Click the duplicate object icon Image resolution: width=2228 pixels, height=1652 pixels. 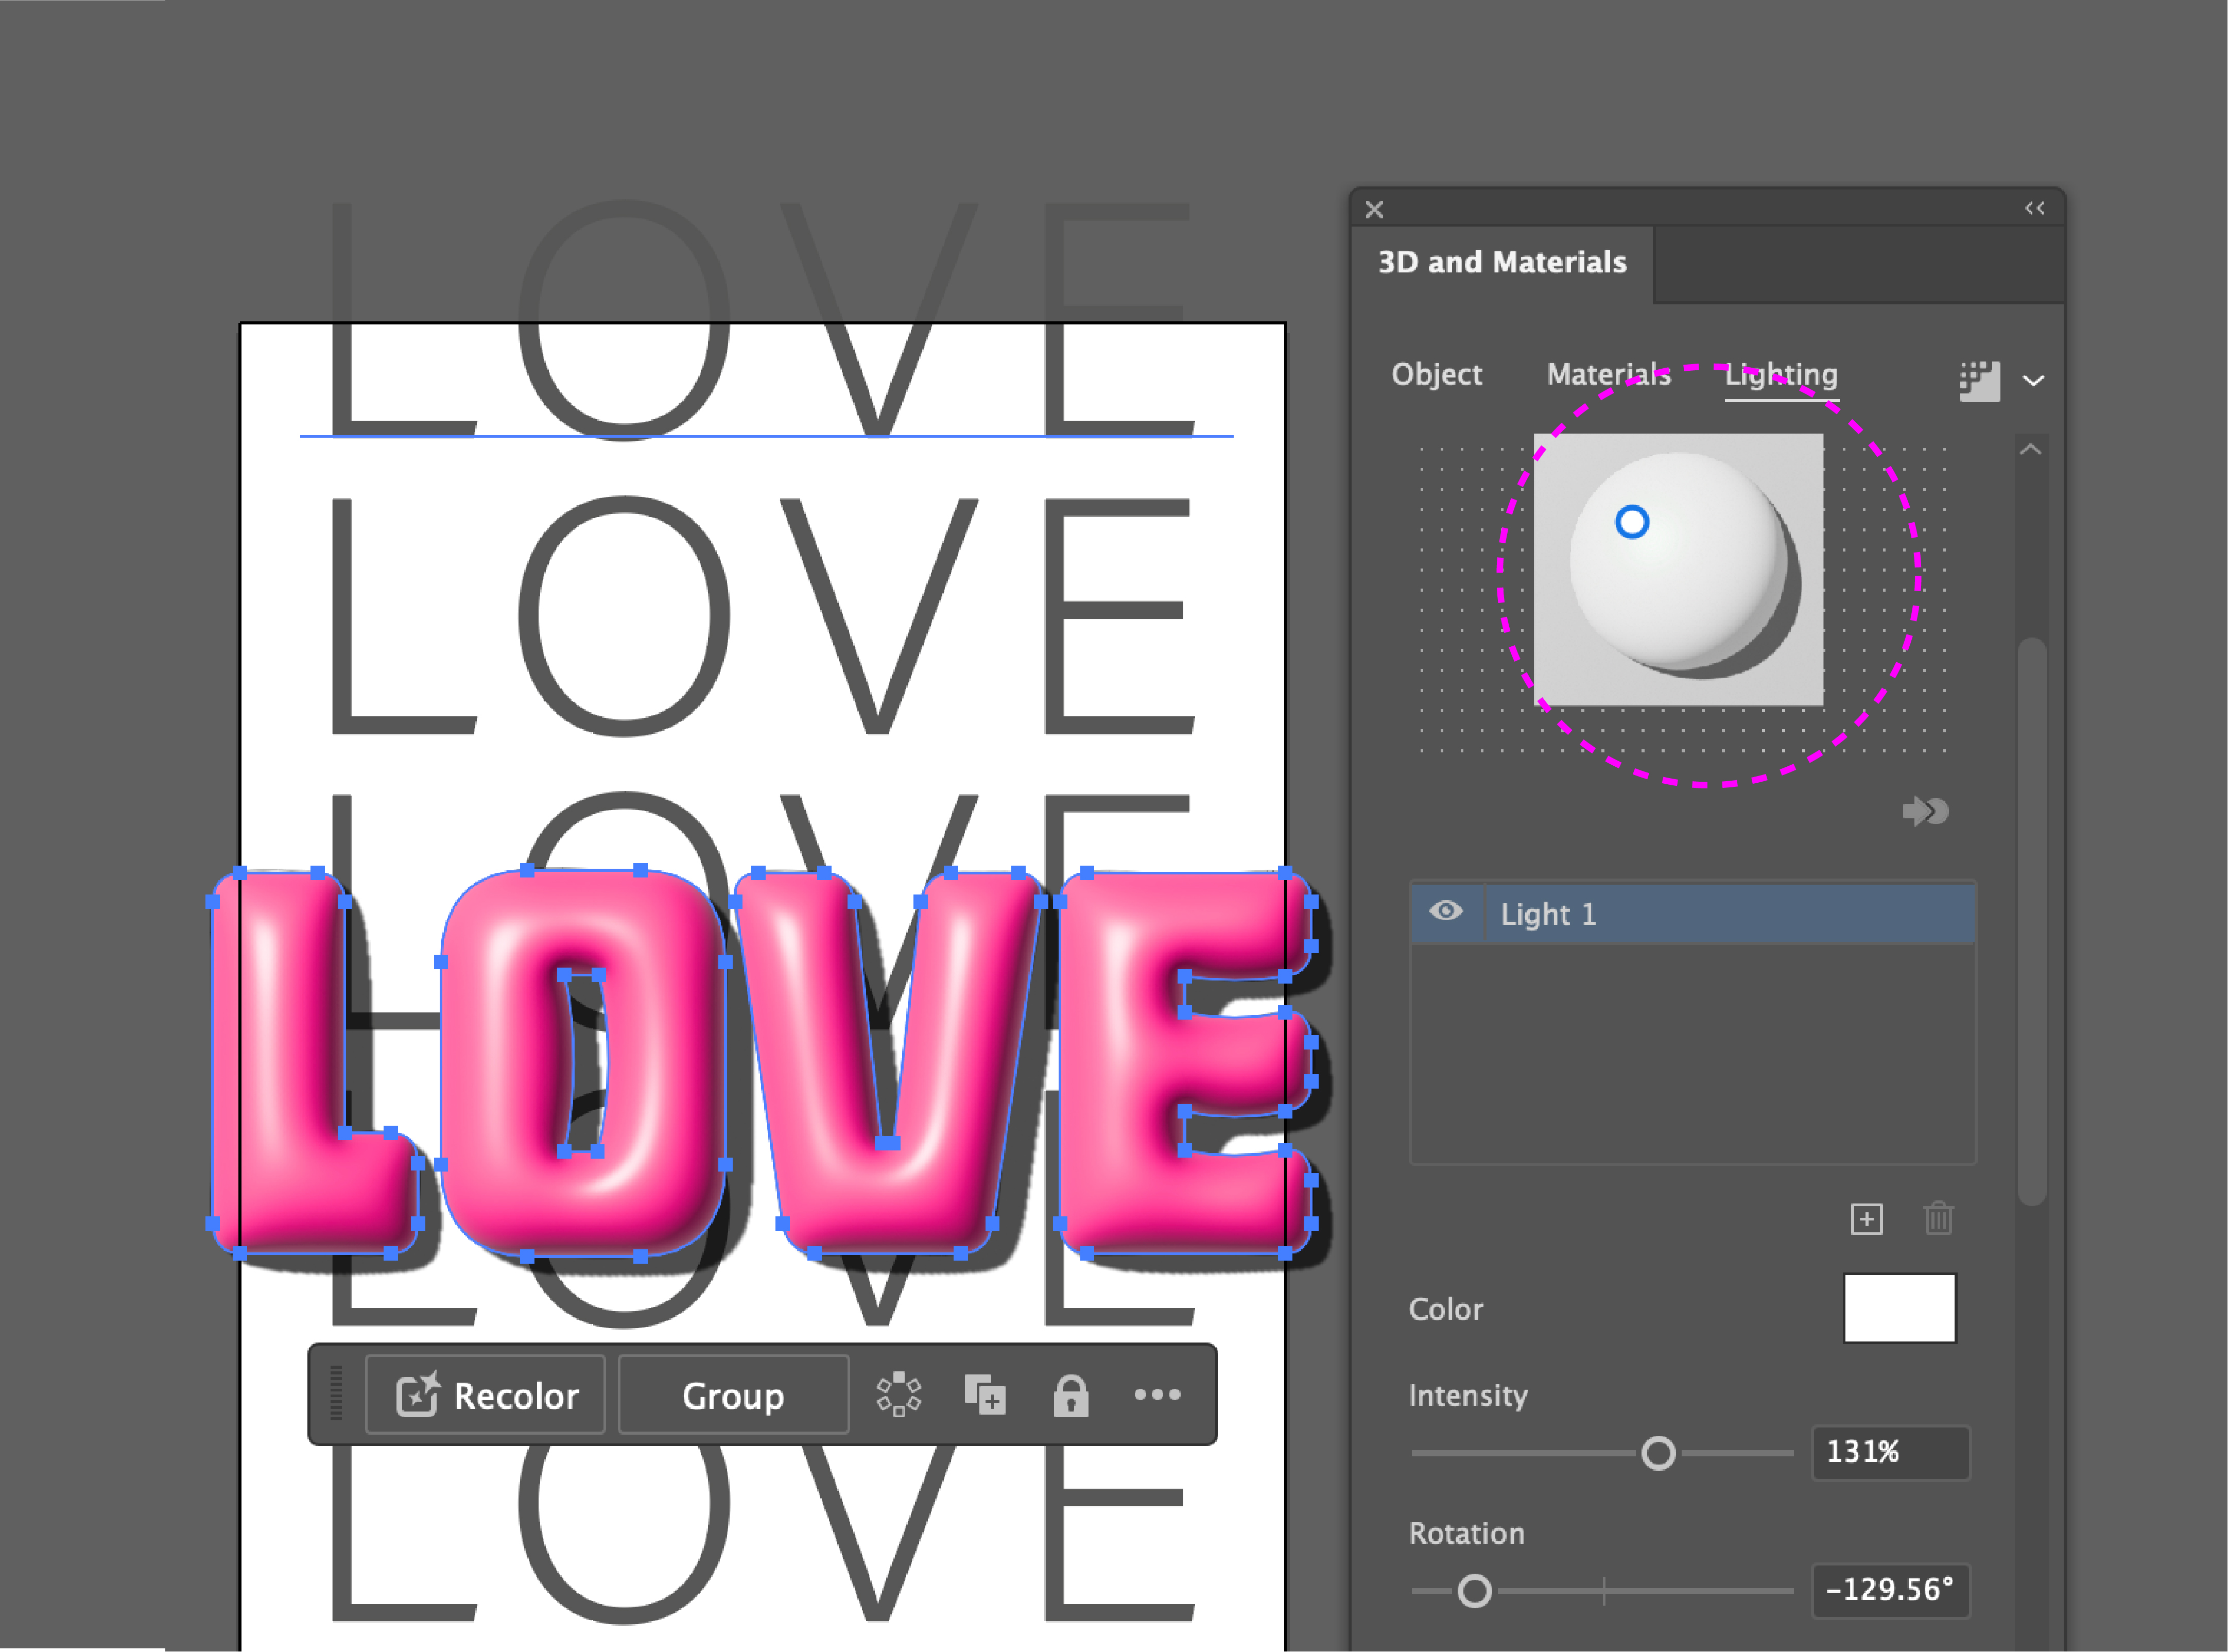(985, 1394)
